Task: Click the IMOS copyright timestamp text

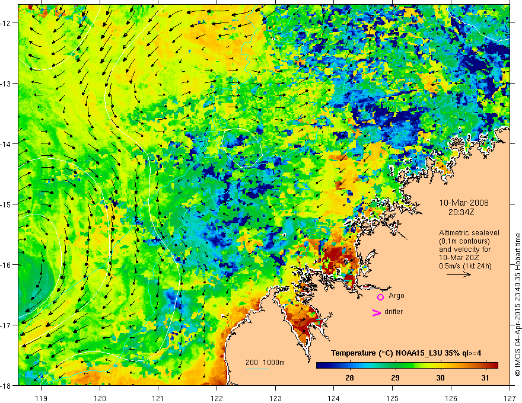Action: tap(518, 305)
